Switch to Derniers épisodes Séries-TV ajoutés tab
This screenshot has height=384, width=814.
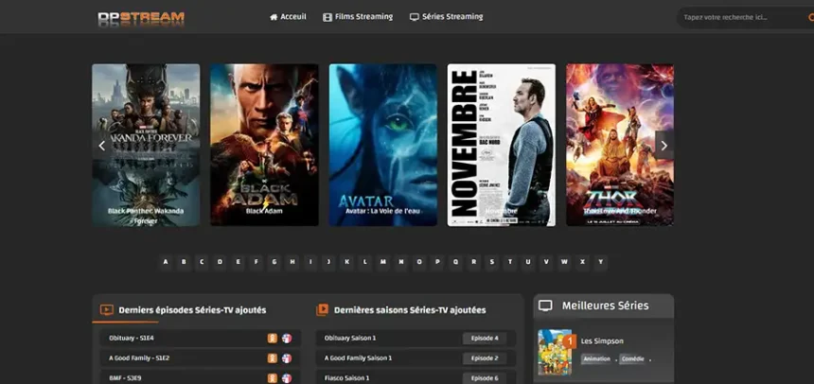coord(192,310)
